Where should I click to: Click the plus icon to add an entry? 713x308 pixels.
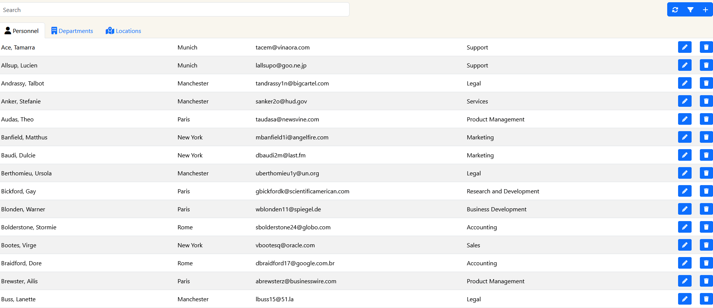(x=705, y=10)
